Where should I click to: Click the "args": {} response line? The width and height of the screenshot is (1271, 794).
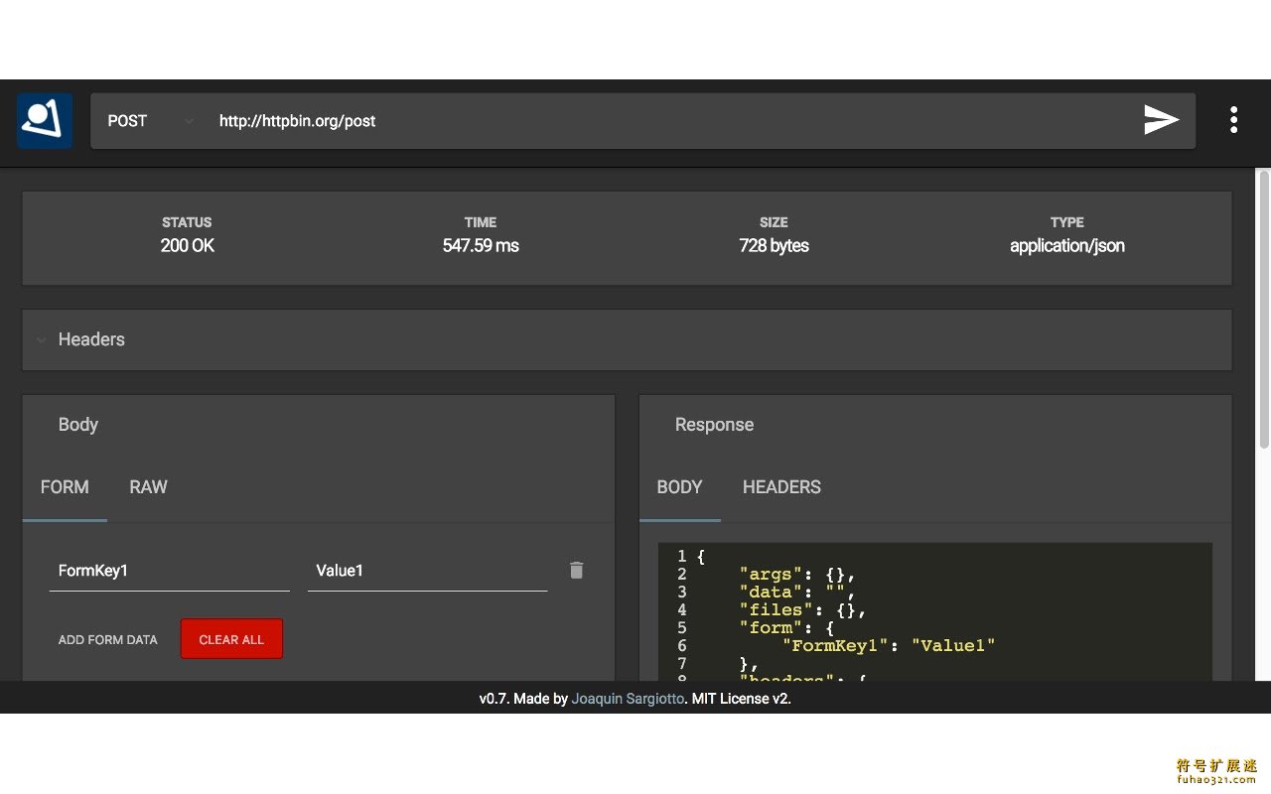[797, 575]
